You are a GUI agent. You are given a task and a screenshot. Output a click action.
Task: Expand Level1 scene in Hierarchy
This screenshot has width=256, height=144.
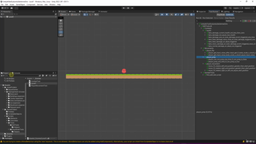5,17
